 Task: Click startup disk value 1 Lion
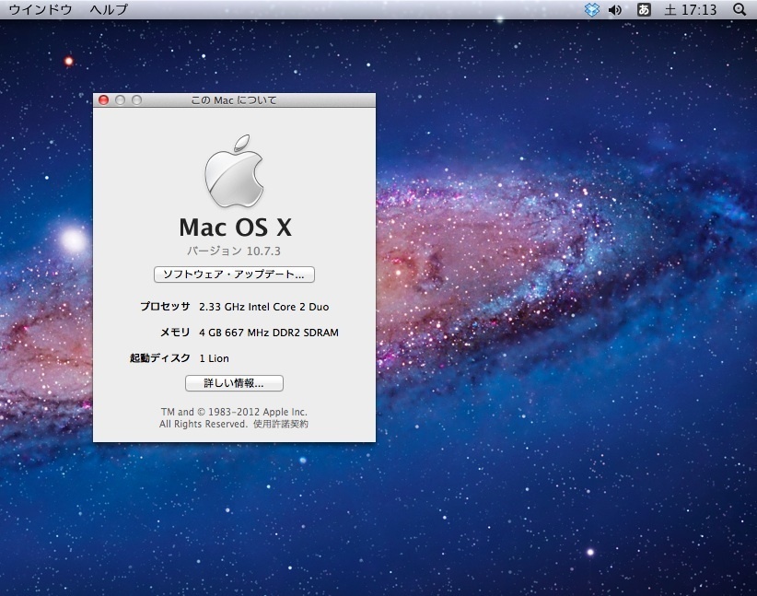(215, 358)
